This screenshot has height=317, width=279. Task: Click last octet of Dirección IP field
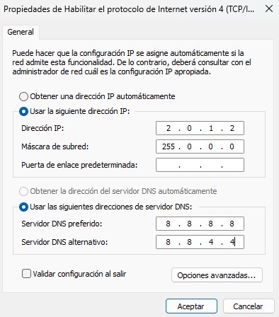click(x=232, y=128)
